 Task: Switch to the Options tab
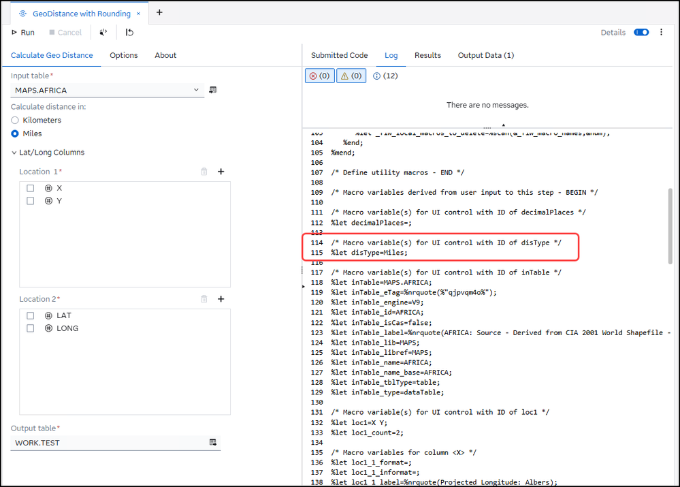pyautogui.click(x=124, y=55)
